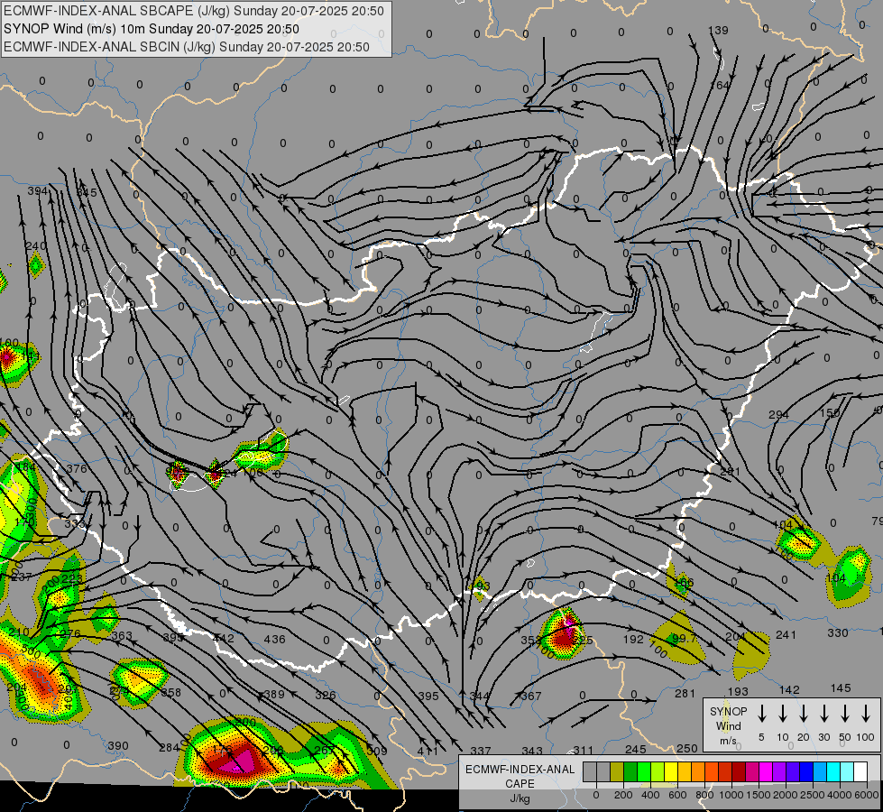This screenshot has height=812, width=883.
Task: Click the 50 m/s wind arrow in legend
Action: 845,714
